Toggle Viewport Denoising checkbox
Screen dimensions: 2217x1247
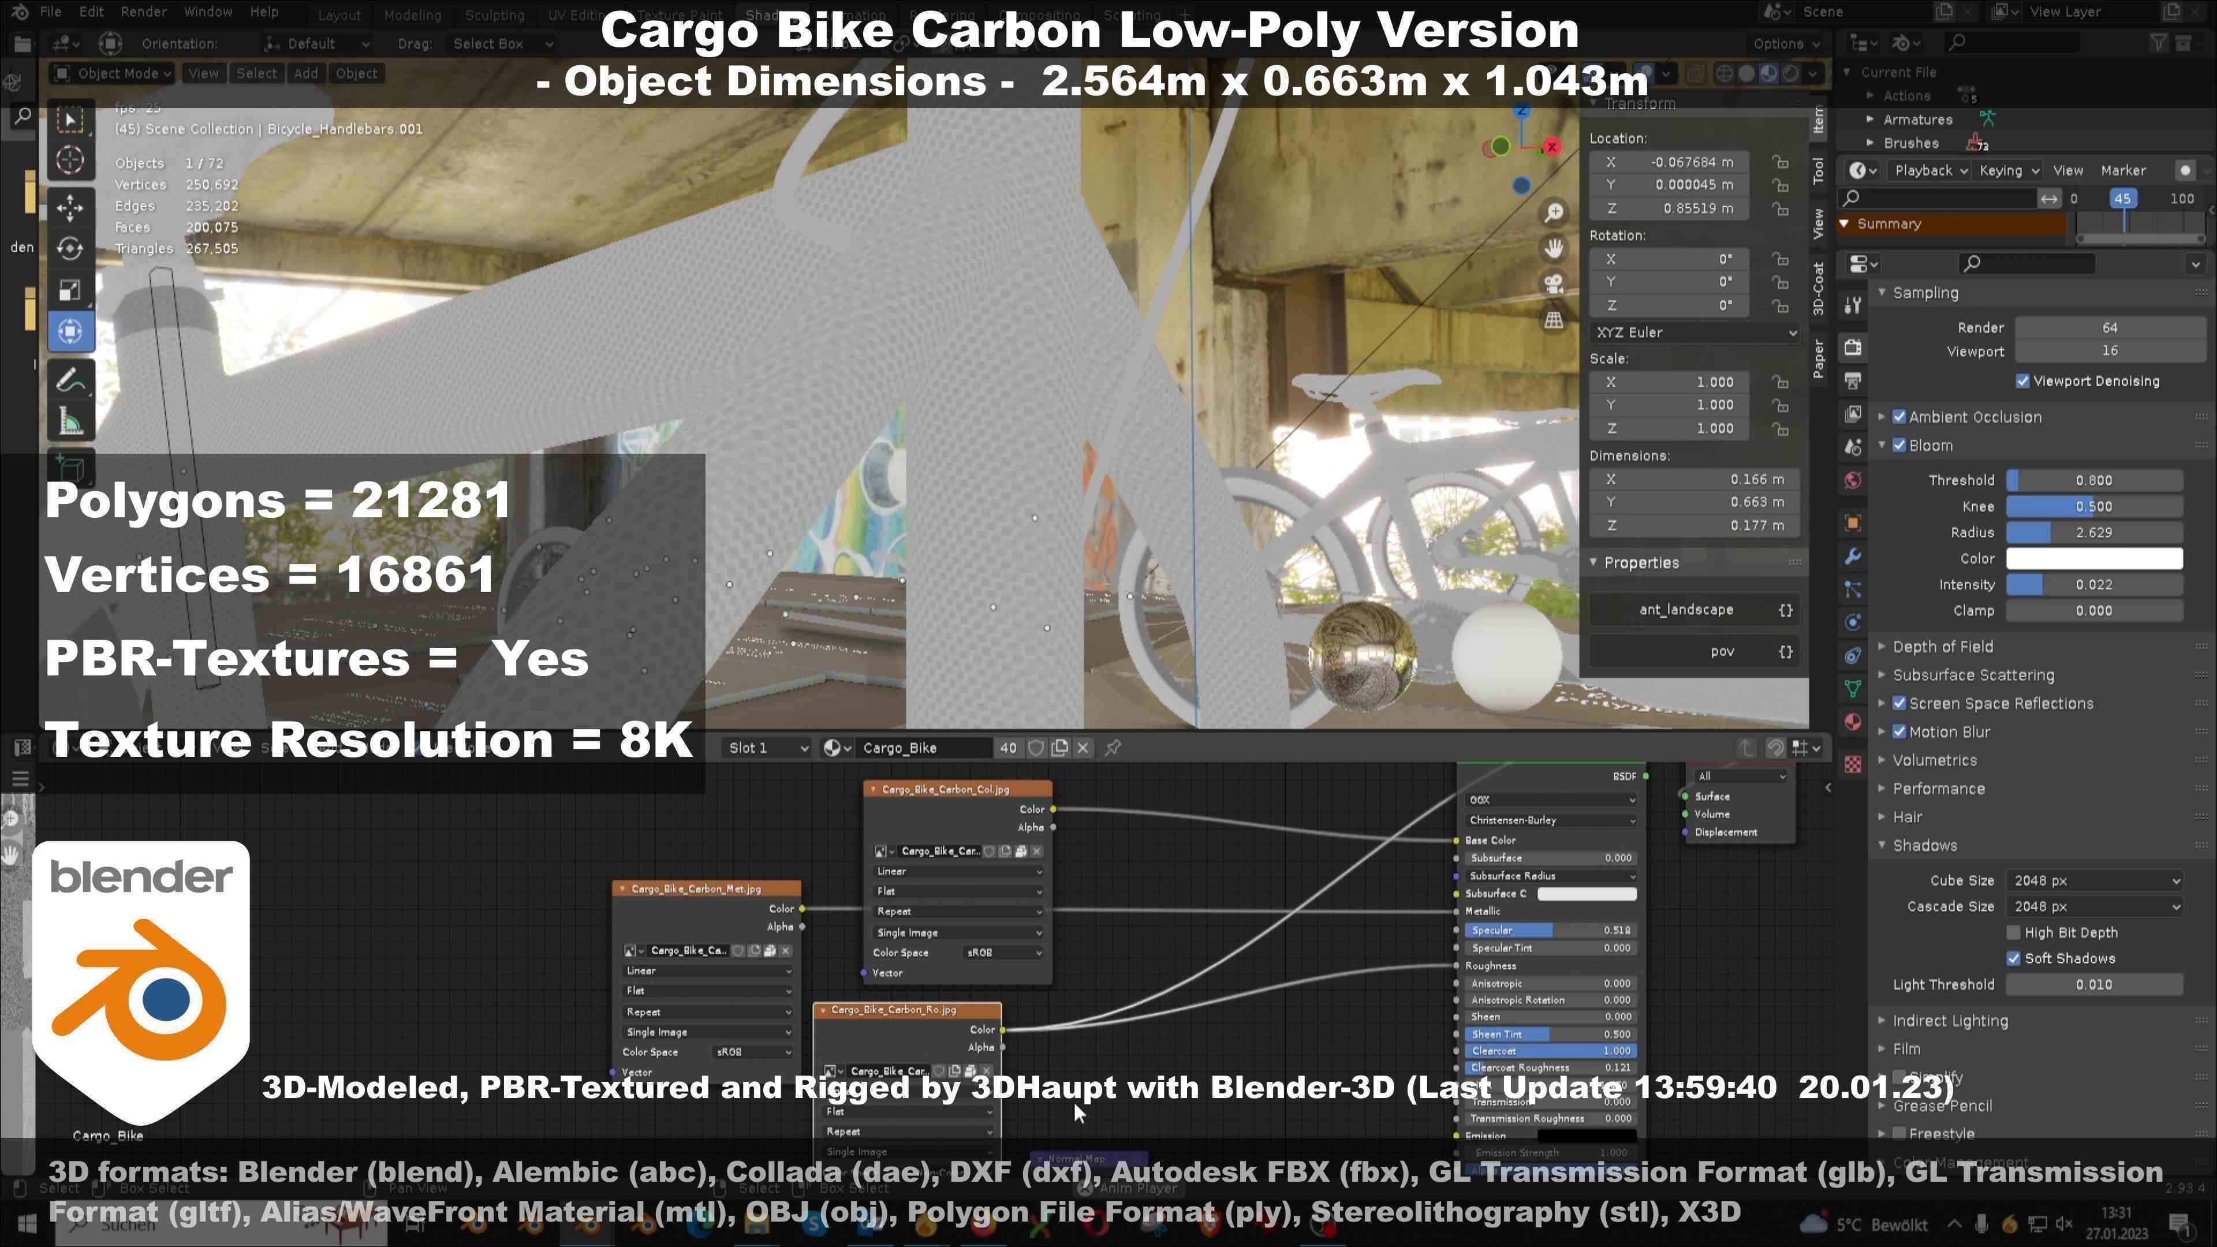tap(2022, 381)
